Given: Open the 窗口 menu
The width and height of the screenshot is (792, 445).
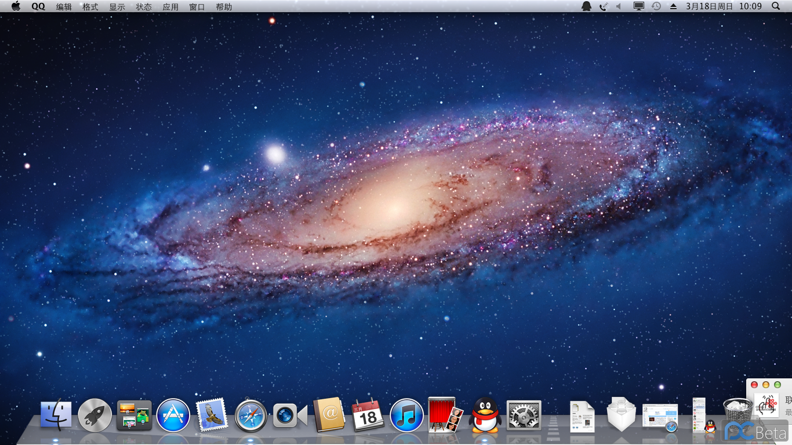Looking at the screenshot, I should [x=197, y=7].
